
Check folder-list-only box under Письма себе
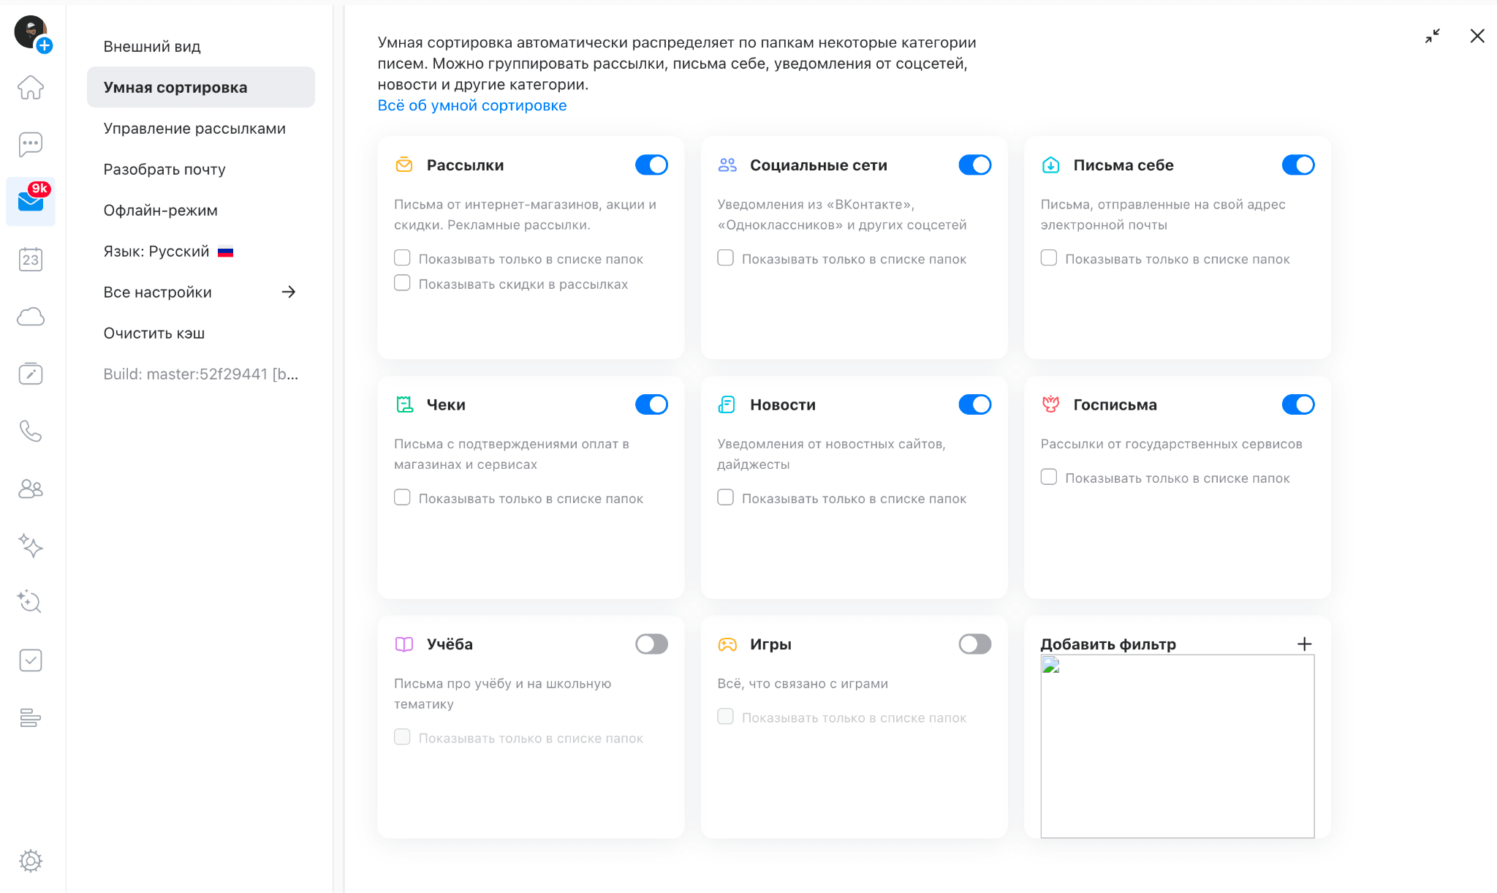1049,258
